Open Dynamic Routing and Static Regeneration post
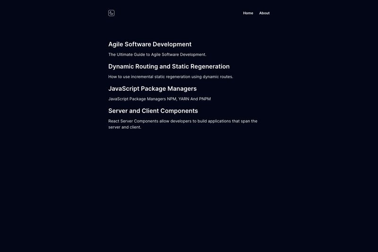378x252 pixels. 169,67
